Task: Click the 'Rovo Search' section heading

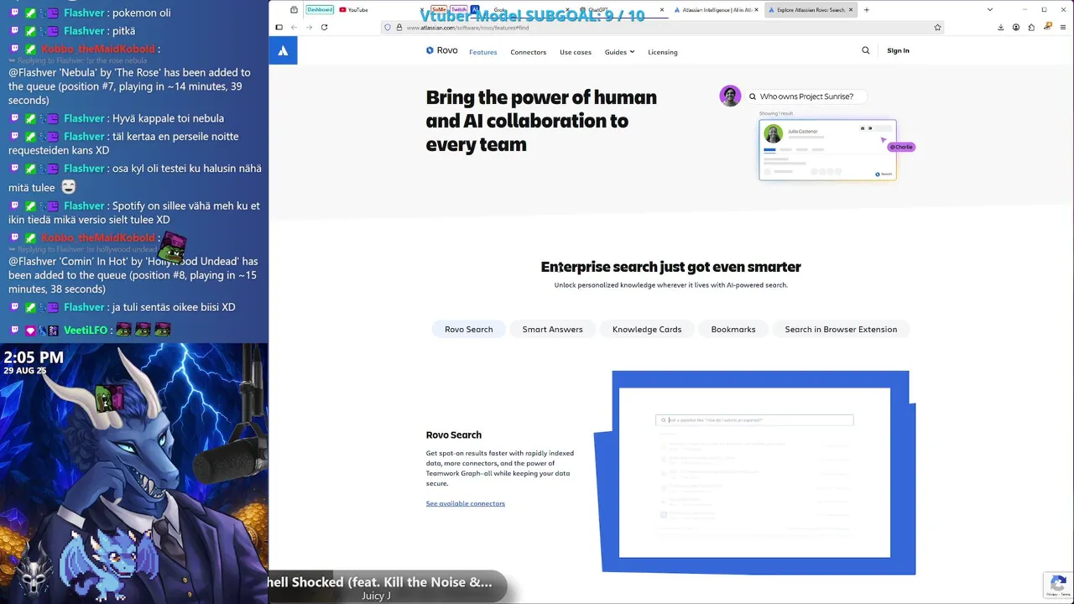Action: [453, 435]
